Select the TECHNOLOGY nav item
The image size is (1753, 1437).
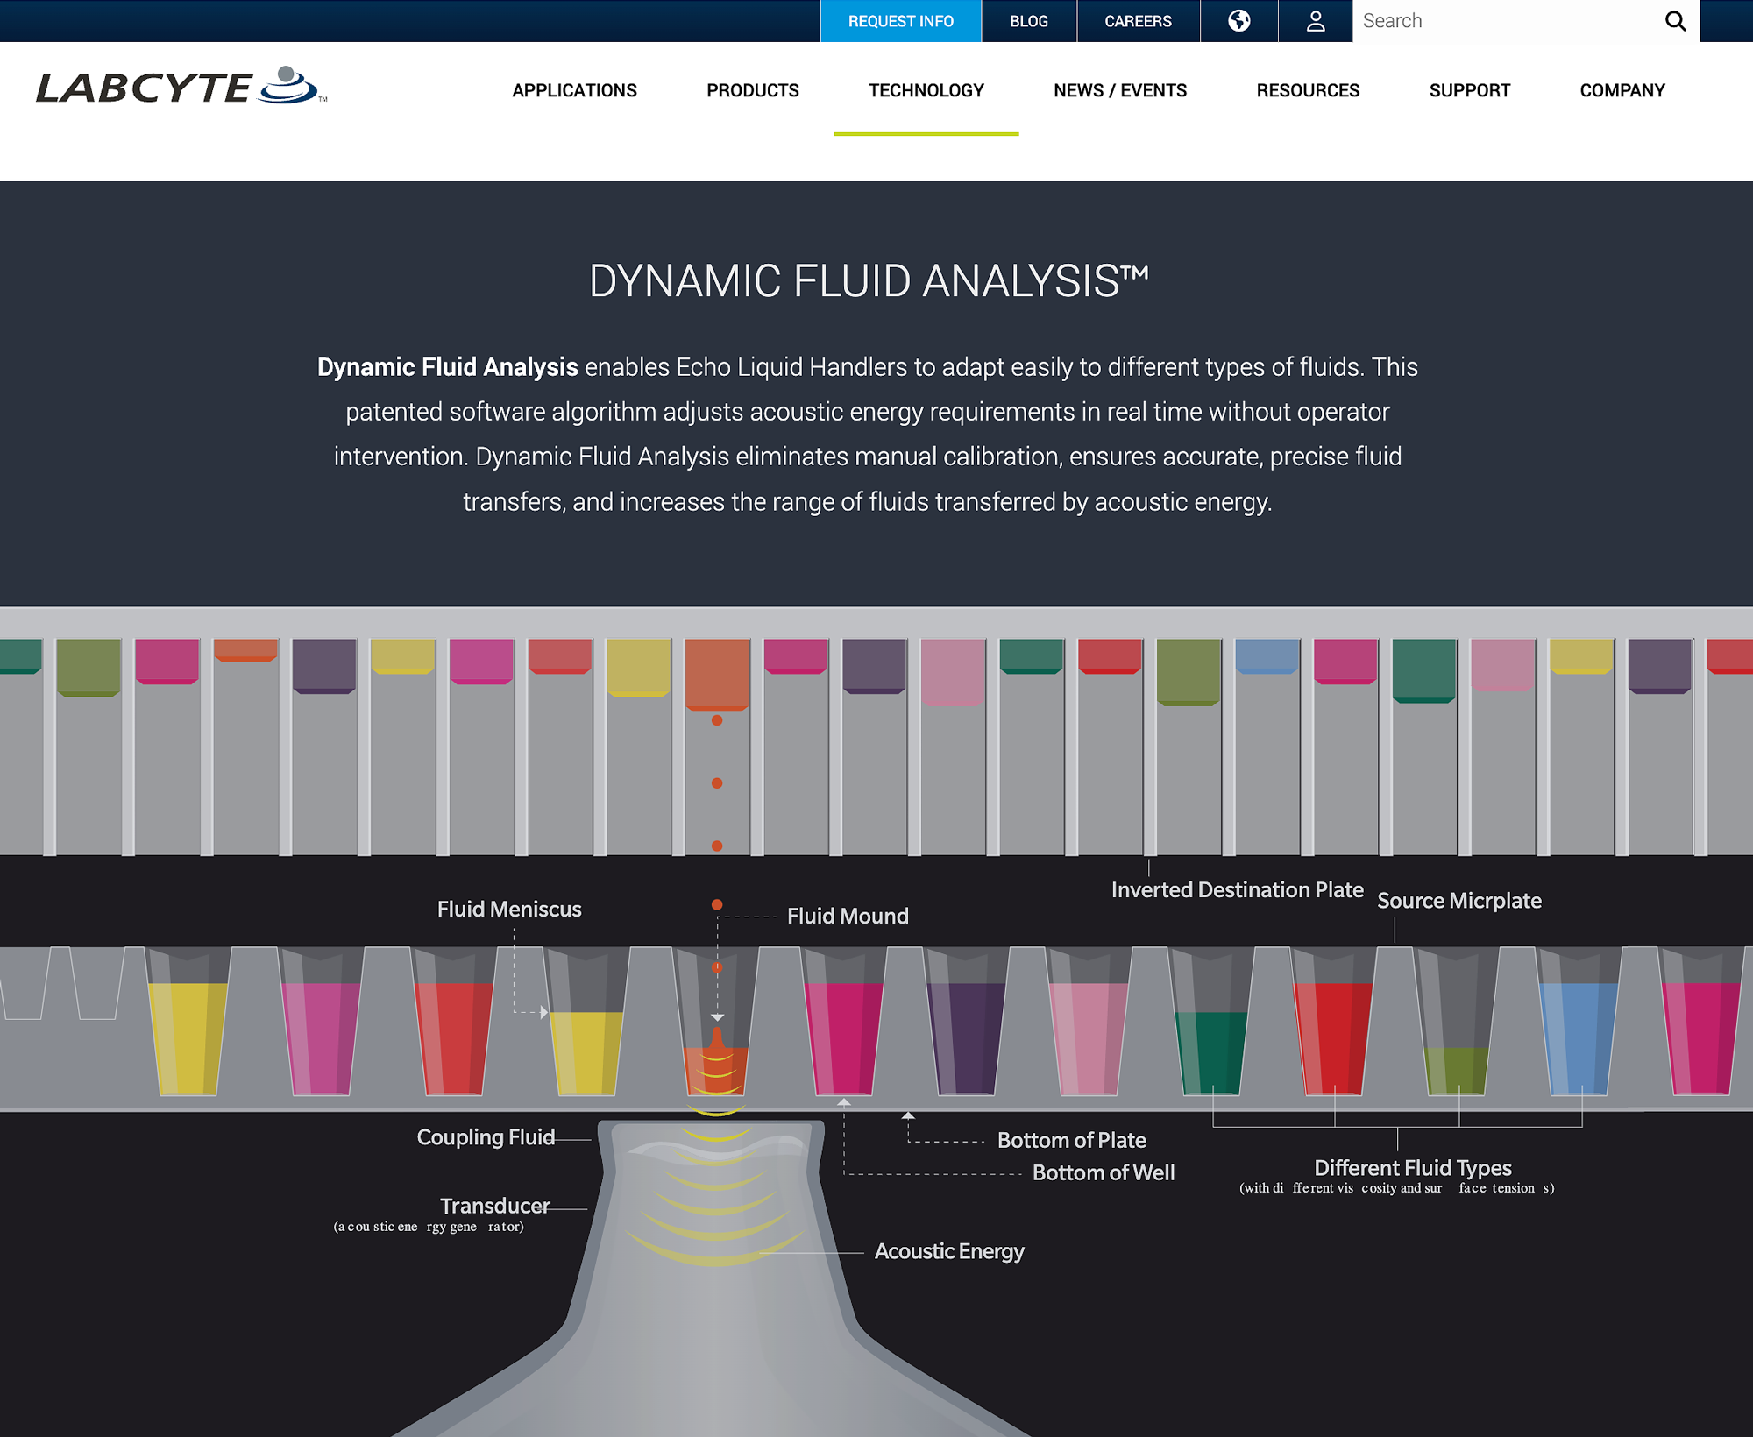926,90
